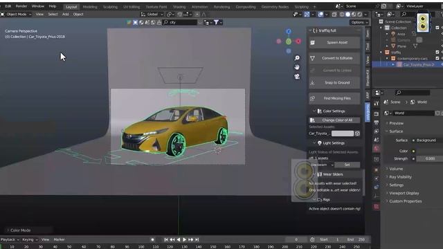Click the Spawn Asset icon button

[334, 43]
